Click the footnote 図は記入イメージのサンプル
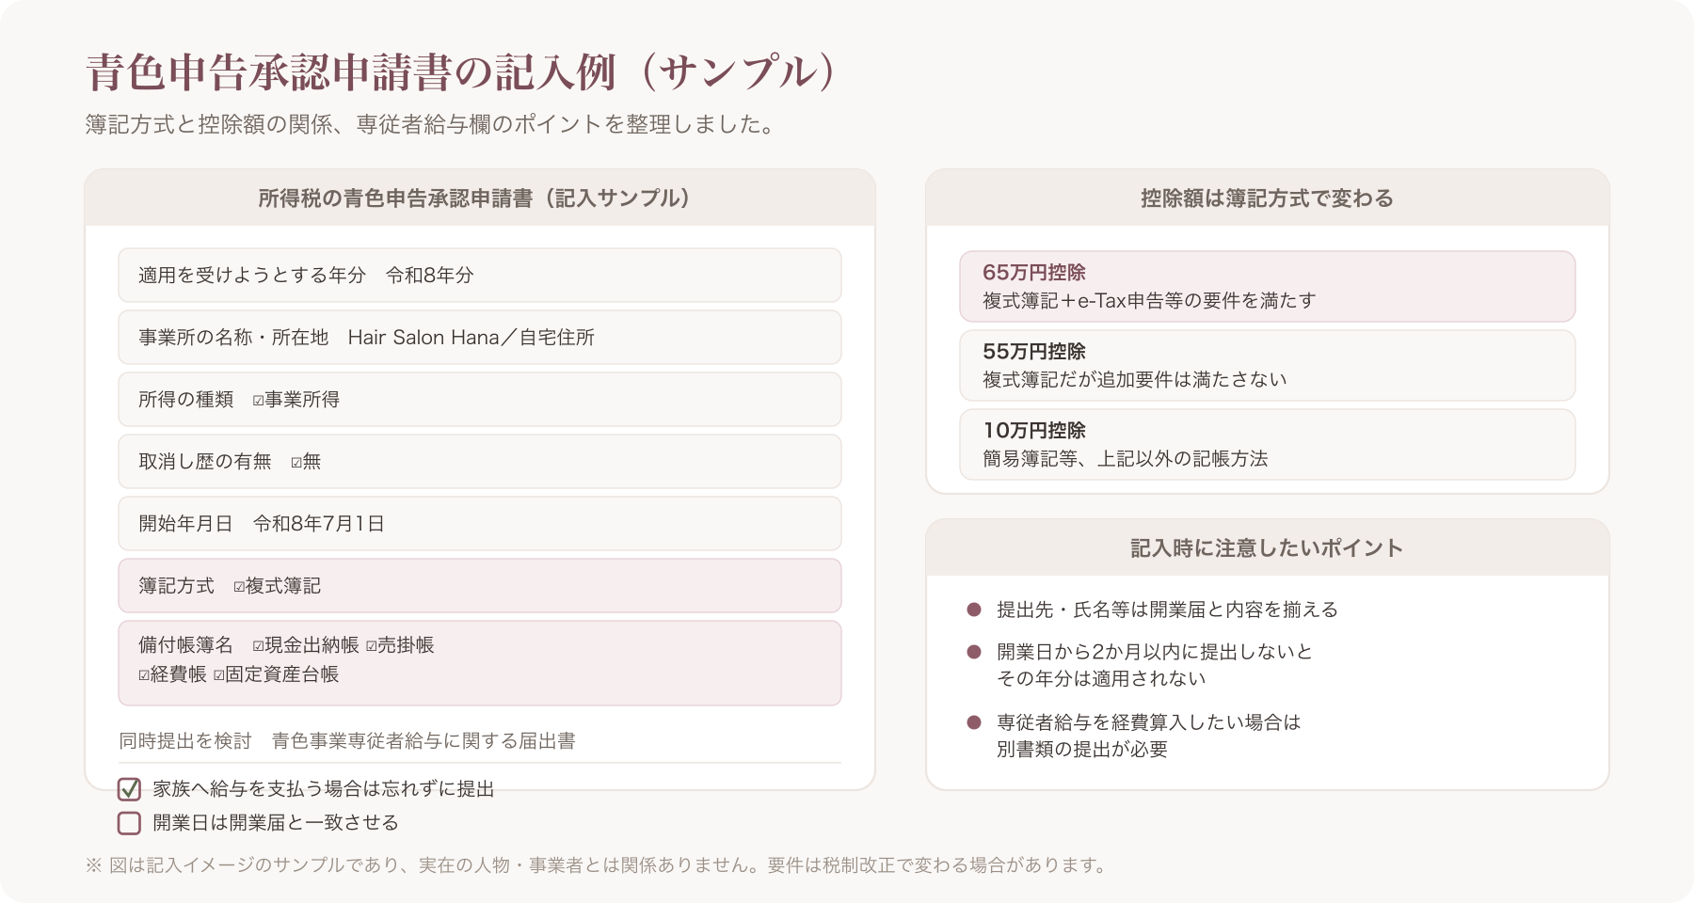This screenshot has height=903, width=1694. 598,864
